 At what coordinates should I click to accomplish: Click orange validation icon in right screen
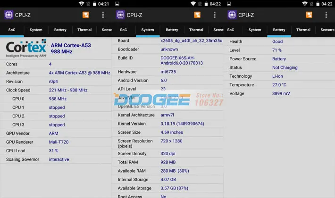tap(309, 15)
